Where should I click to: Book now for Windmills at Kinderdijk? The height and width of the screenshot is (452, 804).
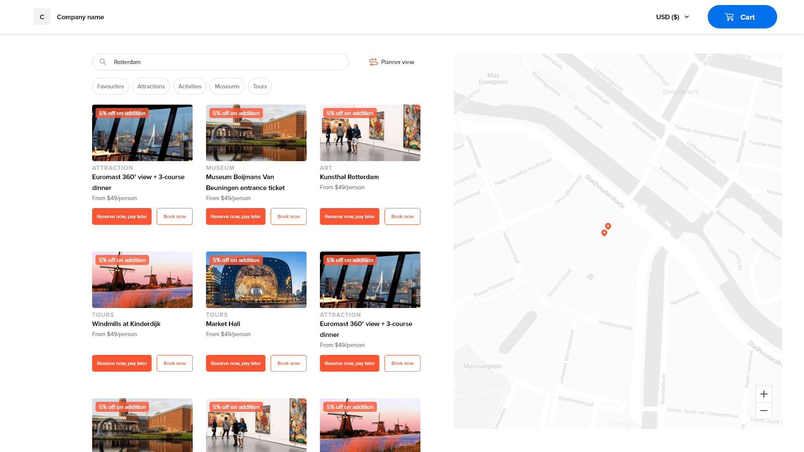[175, 363]
